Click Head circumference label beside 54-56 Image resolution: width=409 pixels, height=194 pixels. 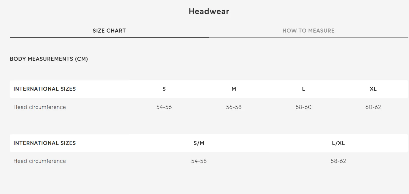point(40,107)
